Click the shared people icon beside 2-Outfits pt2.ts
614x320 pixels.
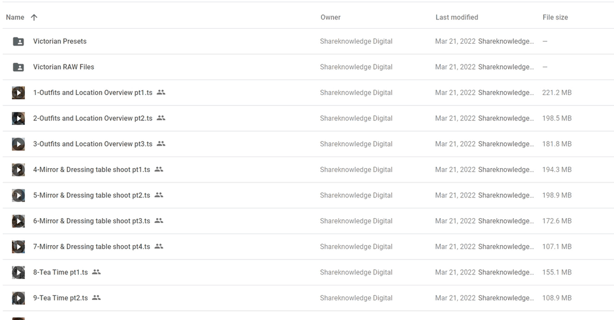pyautogui.click(x=161, y=118)
